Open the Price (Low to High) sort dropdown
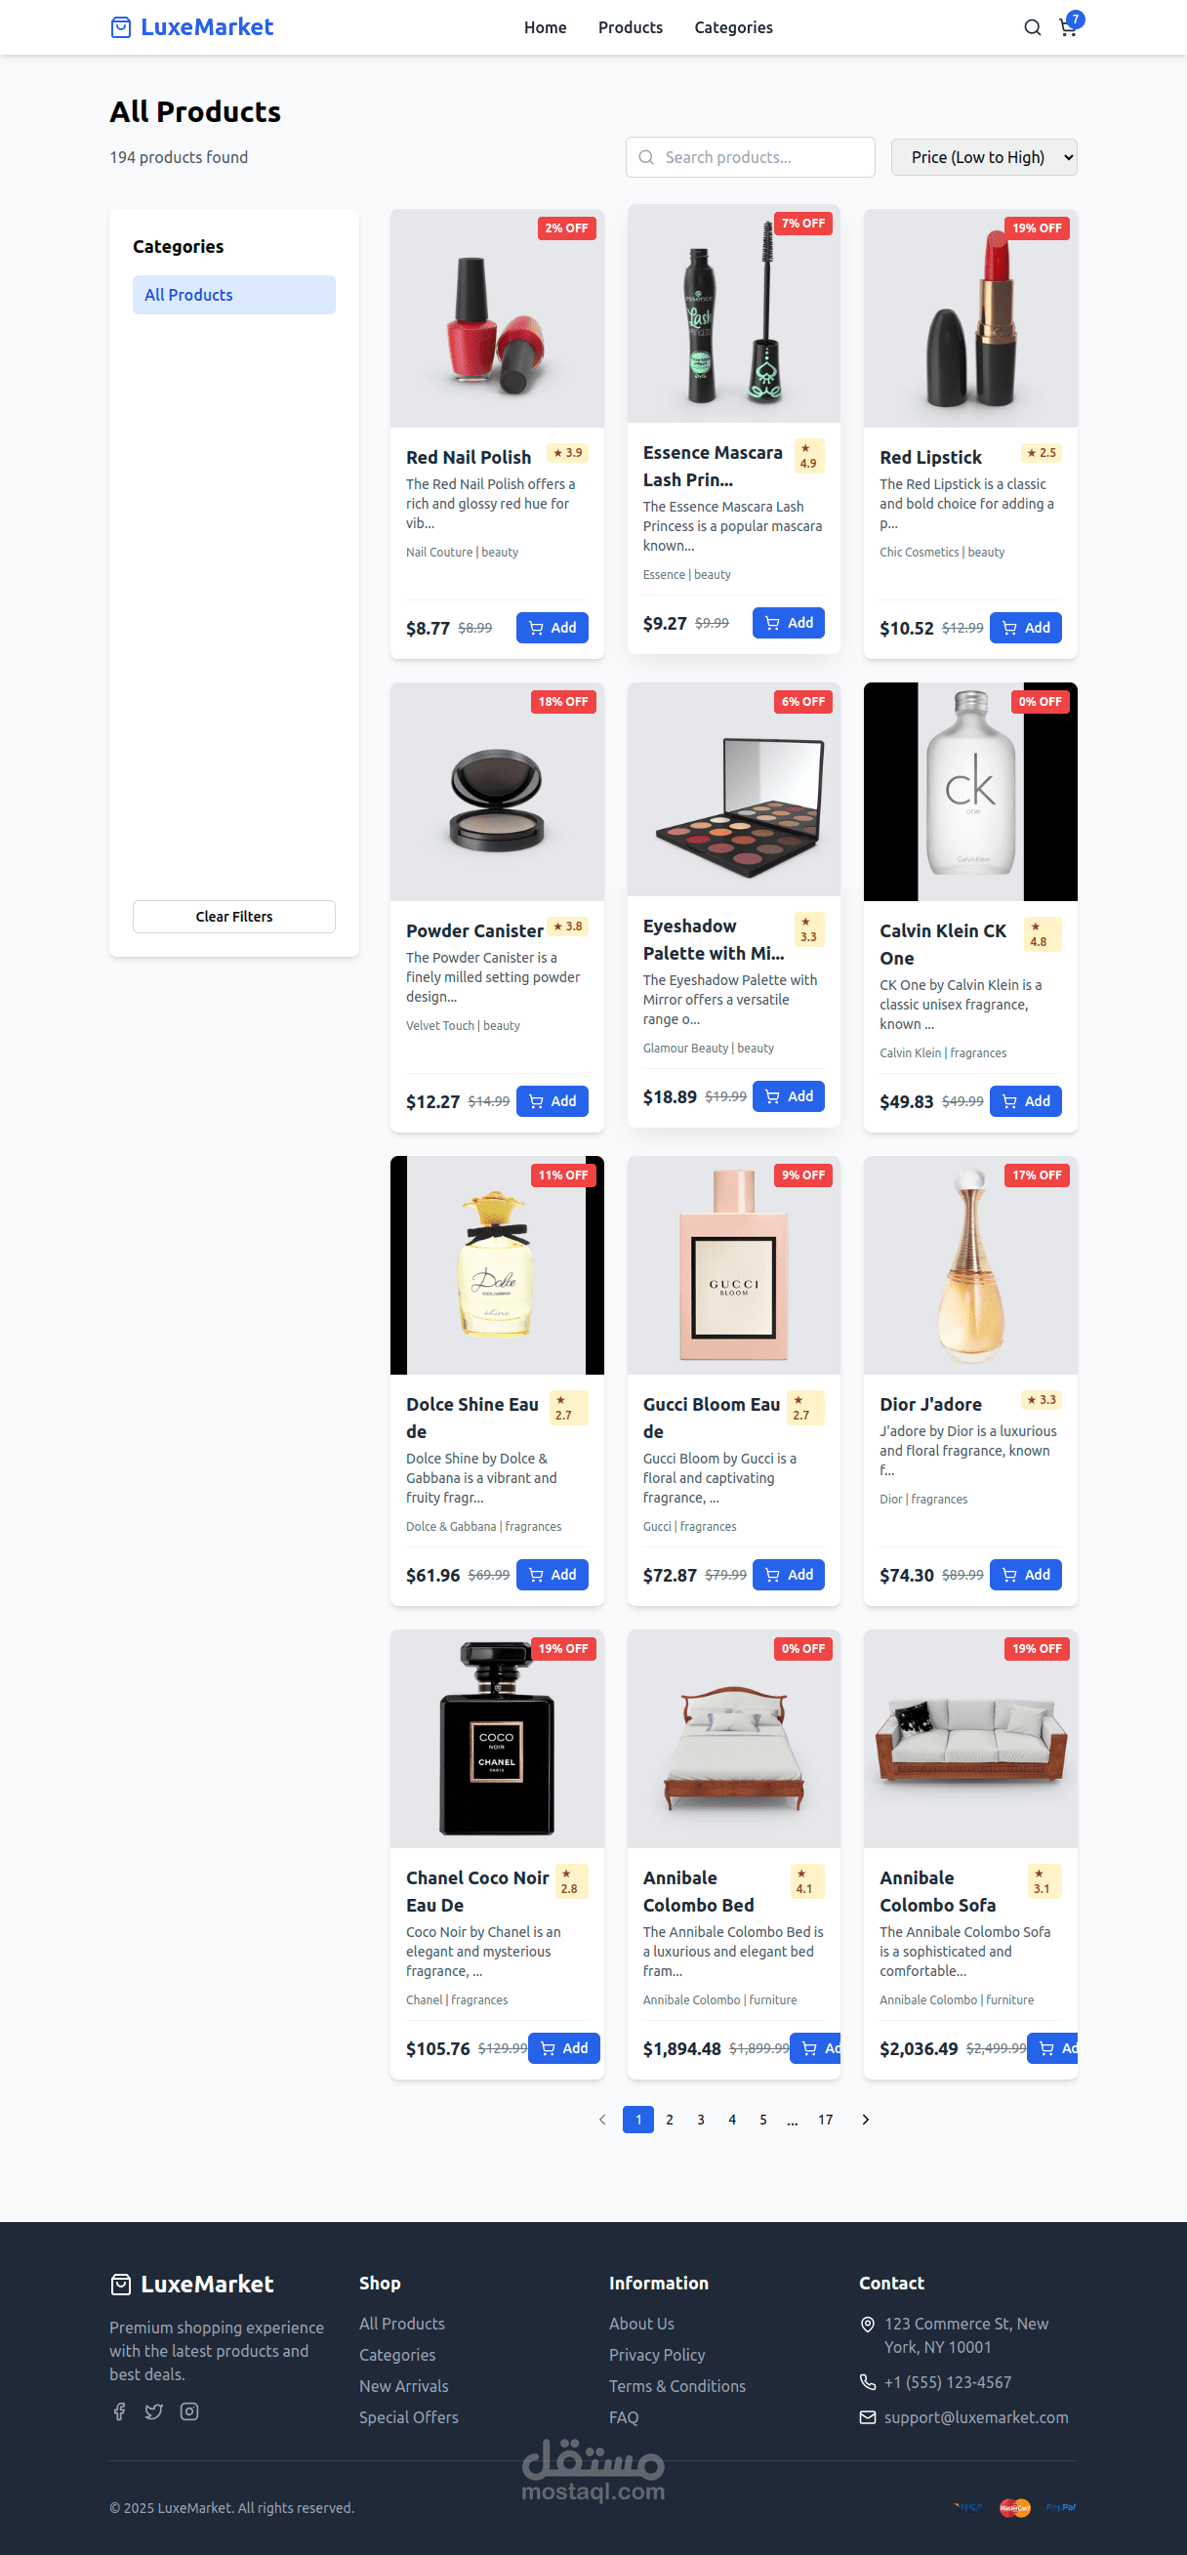Image resolution: width=1187 pixels, height=2555 pixels. coord(984,157)
